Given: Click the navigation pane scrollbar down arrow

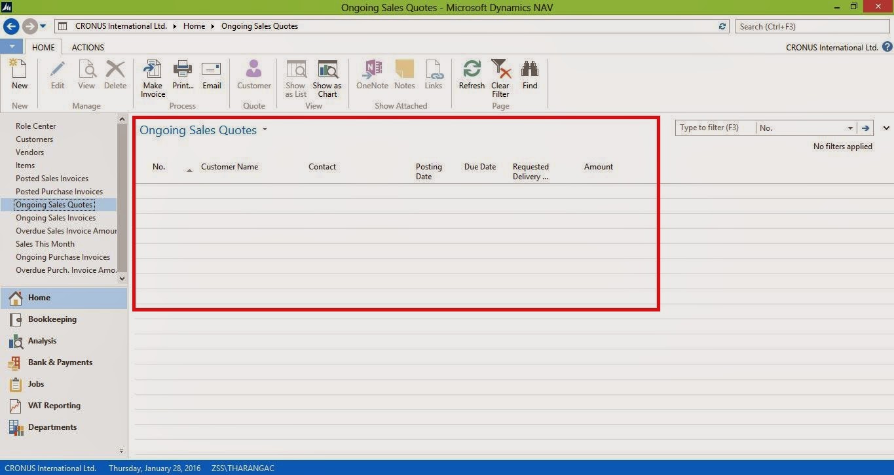Looking at the screenshot, I should [x=122, y=278].
